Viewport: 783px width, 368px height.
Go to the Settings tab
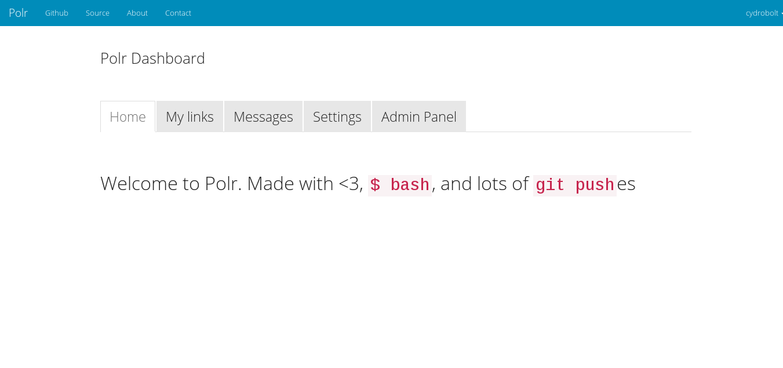(337, 116)
